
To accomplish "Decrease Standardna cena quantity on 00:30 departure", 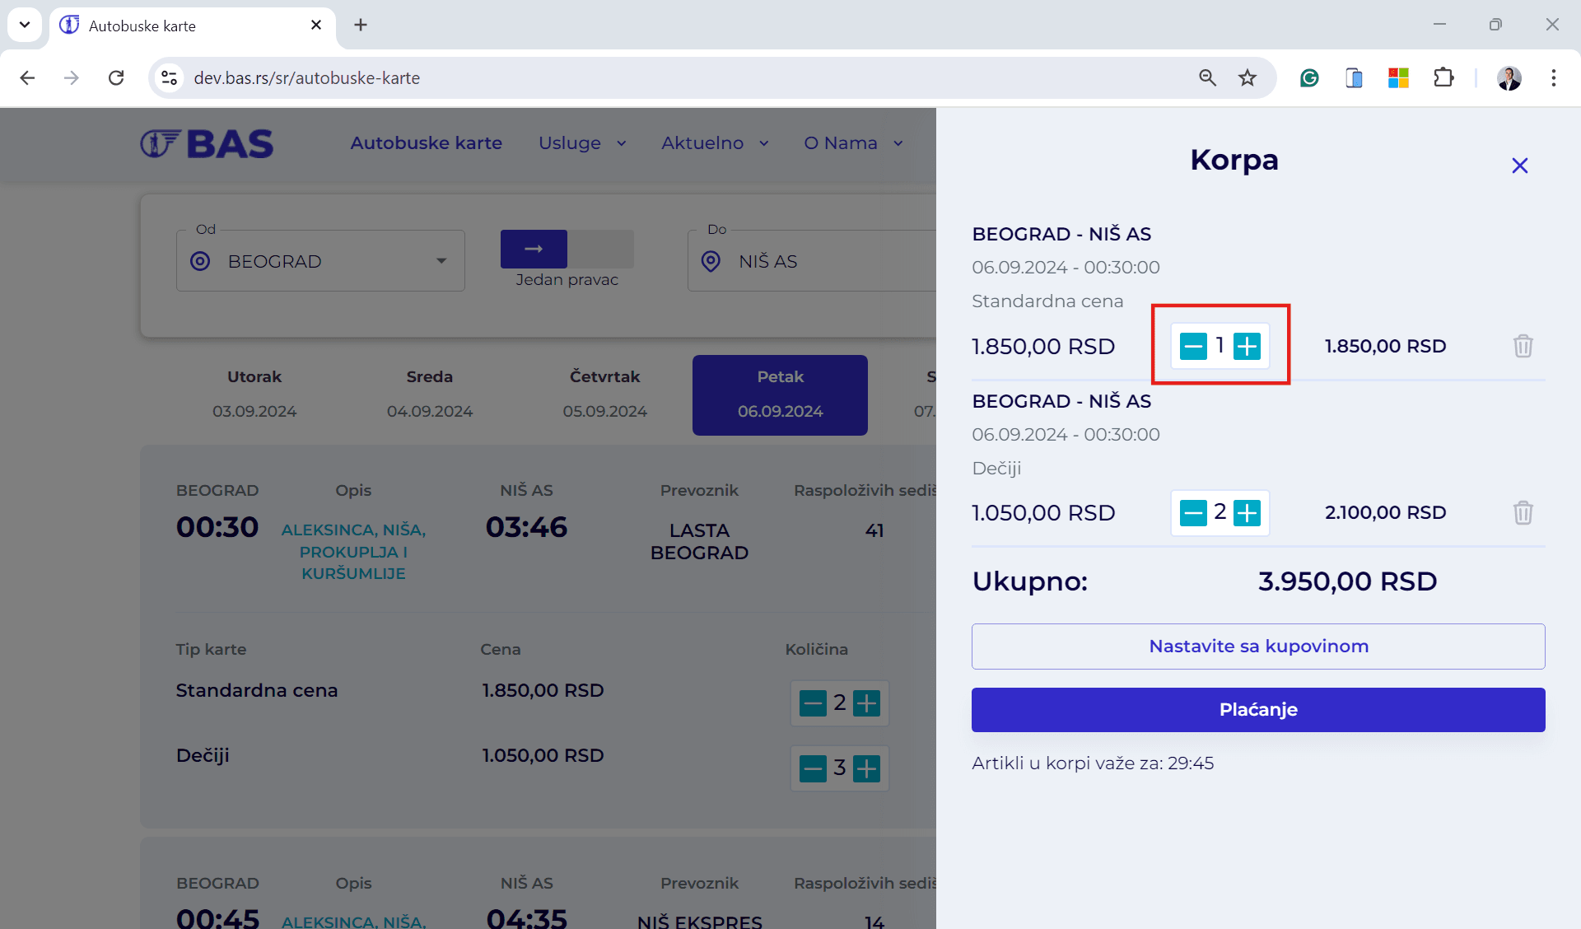I will 813,703.
